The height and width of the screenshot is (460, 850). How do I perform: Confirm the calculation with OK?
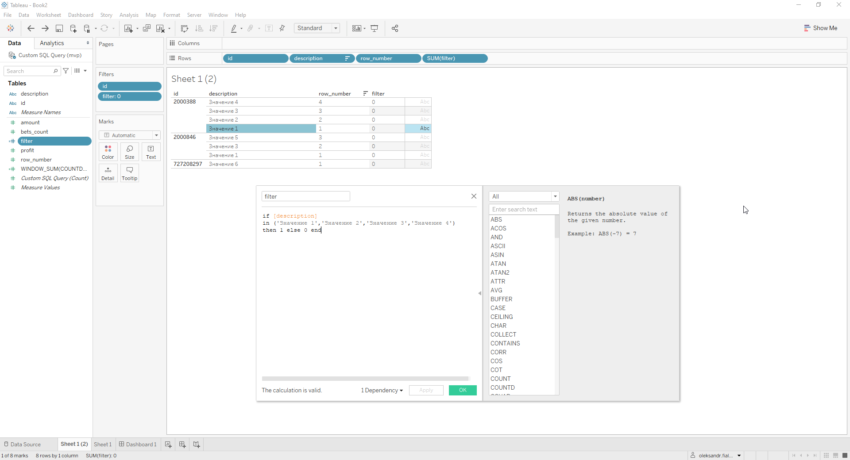pos(463,390)
